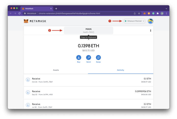Click the Swap label

pos(98,62)
